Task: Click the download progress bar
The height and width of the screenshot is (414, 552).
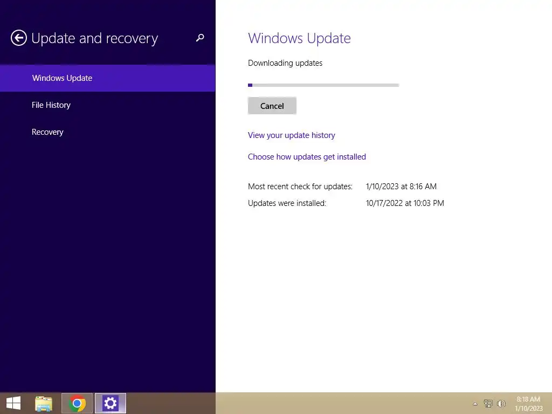Action: coord(323,85)
